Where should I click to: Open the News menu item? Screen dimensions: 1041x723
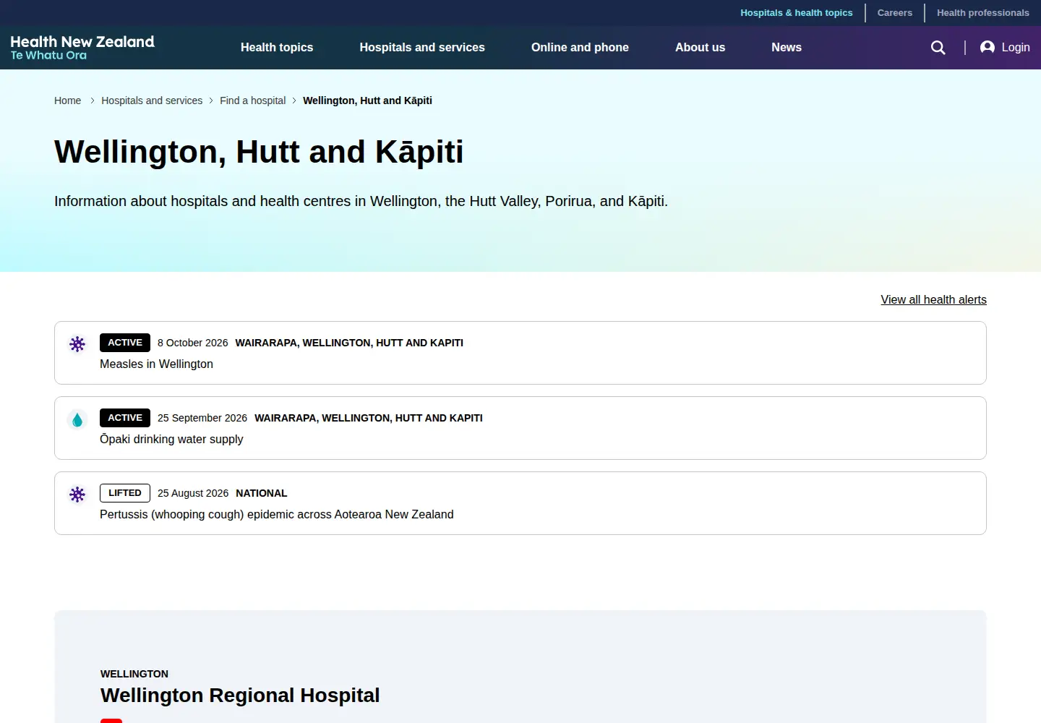[787, 48]
